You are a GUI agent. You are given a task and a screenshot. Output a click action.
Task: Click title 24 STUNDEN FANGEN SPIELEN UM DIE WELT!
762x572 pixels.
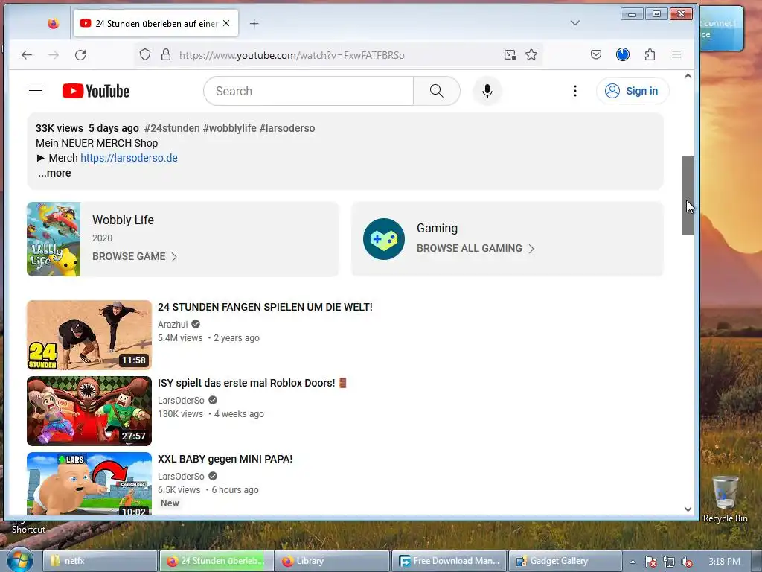click(265, 308)
